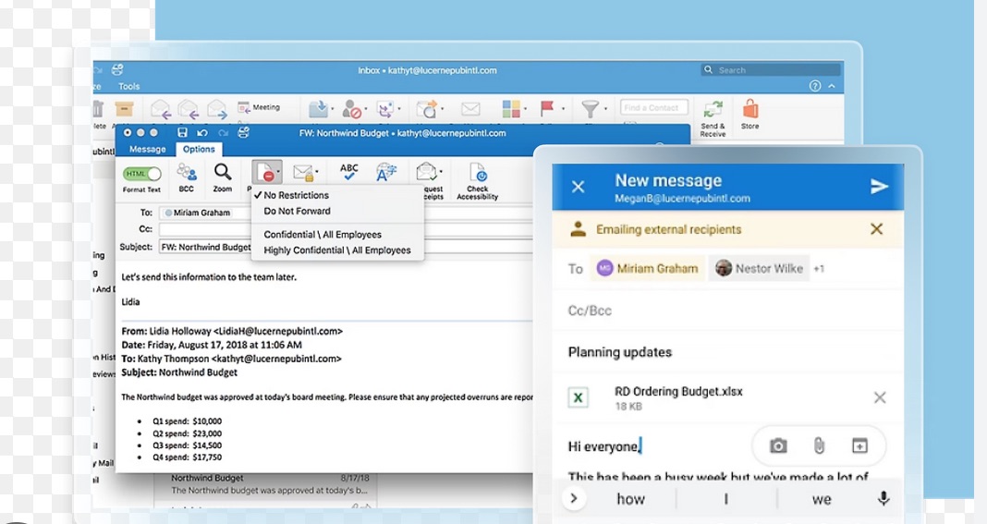
Task: Expand the +1 additional recipients
Action: (x=819, y=269)
